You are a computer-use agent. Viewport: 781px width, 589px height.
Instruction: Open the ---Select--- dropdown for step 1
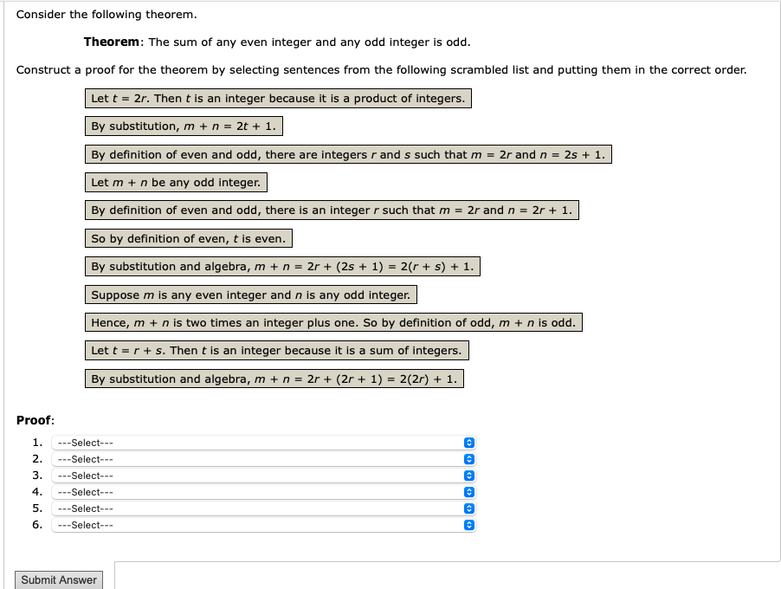(260, 443)
